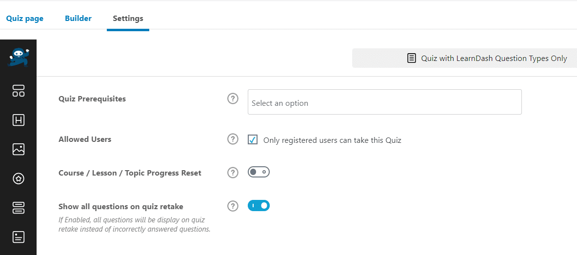577x255 pixels.
Task: Disable Show all questions on quiz retake
Action: tap(259, 206)
